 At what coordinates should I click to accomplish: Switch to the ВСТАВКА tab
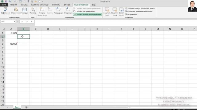24,5
